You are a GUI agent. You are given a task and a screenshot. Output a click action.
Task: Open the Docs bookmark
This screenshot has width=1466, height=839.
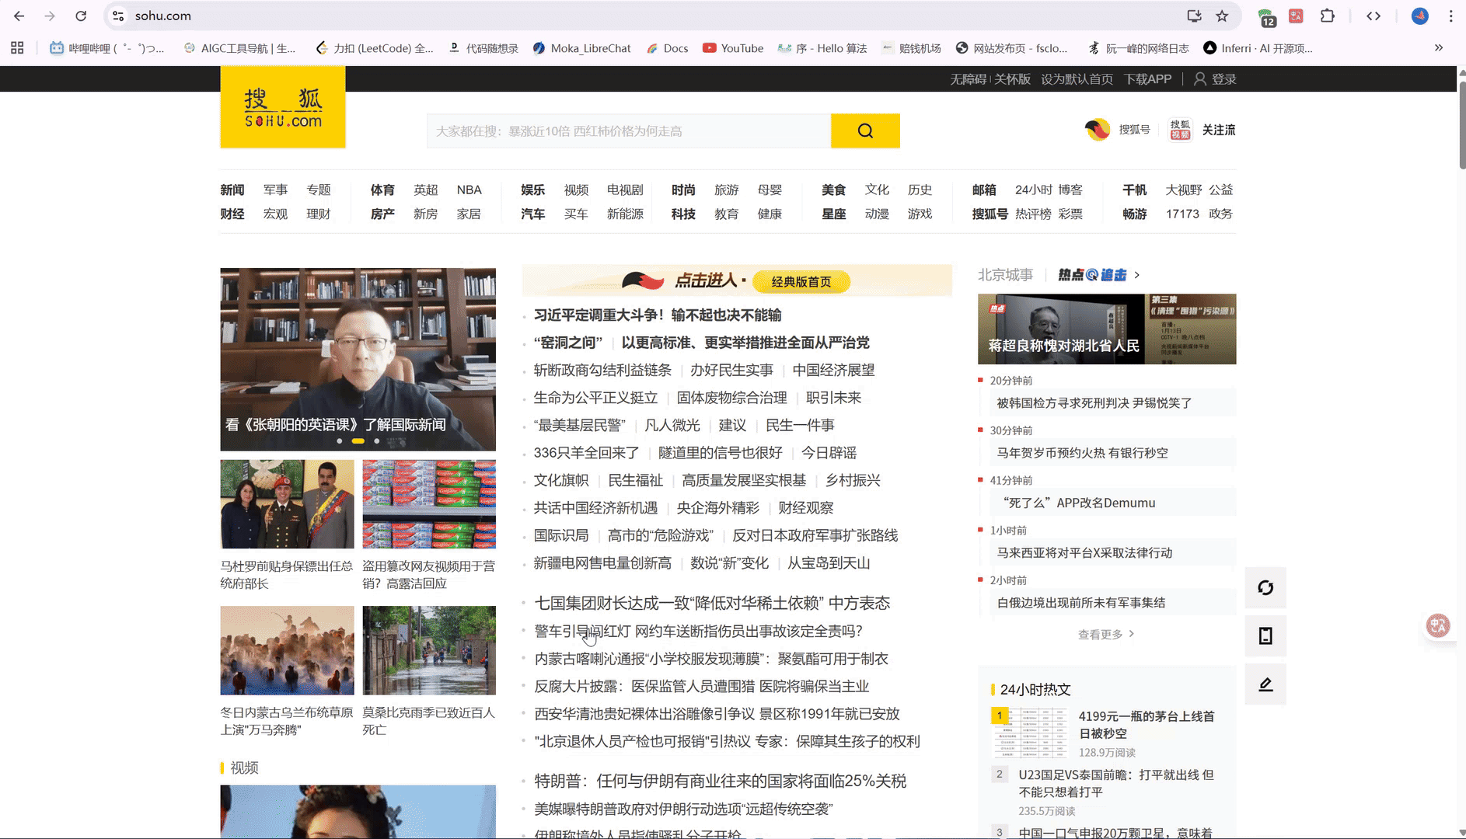click(x=668, y=48)
